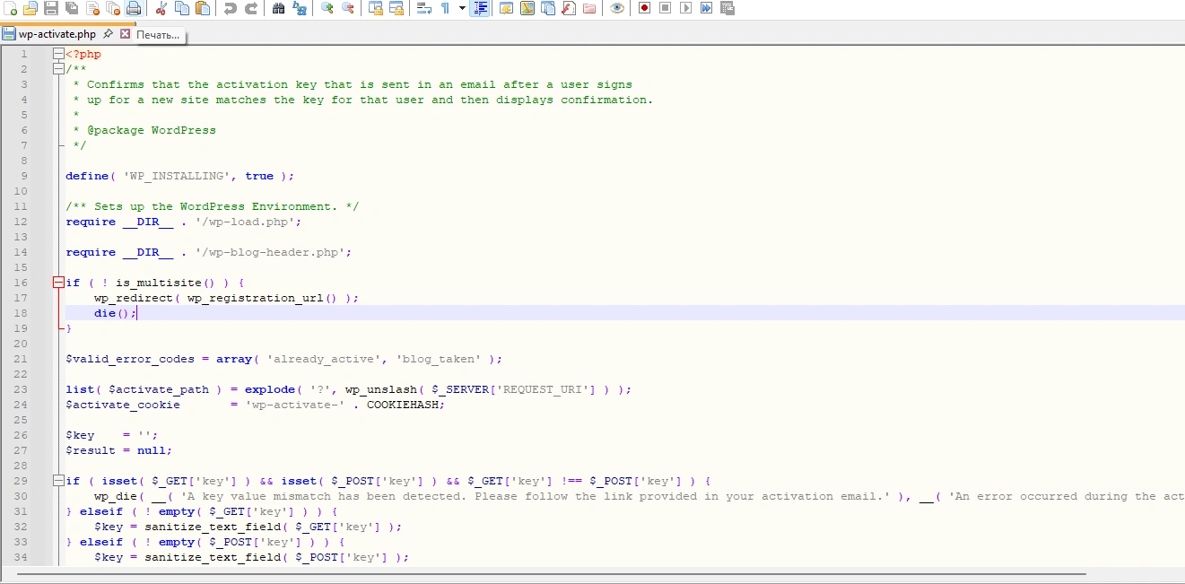This screenshot has width=1185, height=584.
Task: Close all documents using the Close All toolbar icon
Action: click(x=113, y=8)
